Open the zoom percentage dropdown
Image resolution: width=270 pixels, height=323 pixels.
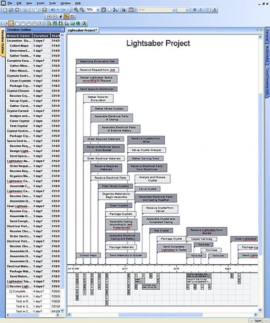[x=98, y=9]
